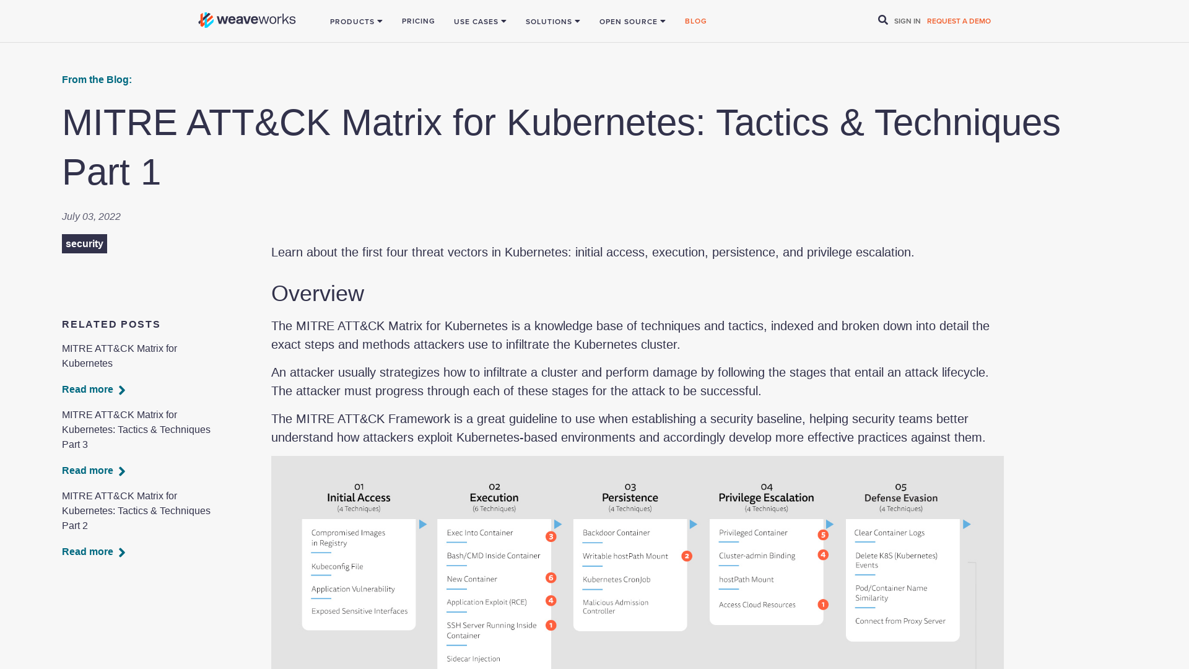Image resolution: width=1189 pixels, height=669 pixels.
Task: Click the orange badge next to Access Cloud Resources
Action: click(x=823, y=604)
